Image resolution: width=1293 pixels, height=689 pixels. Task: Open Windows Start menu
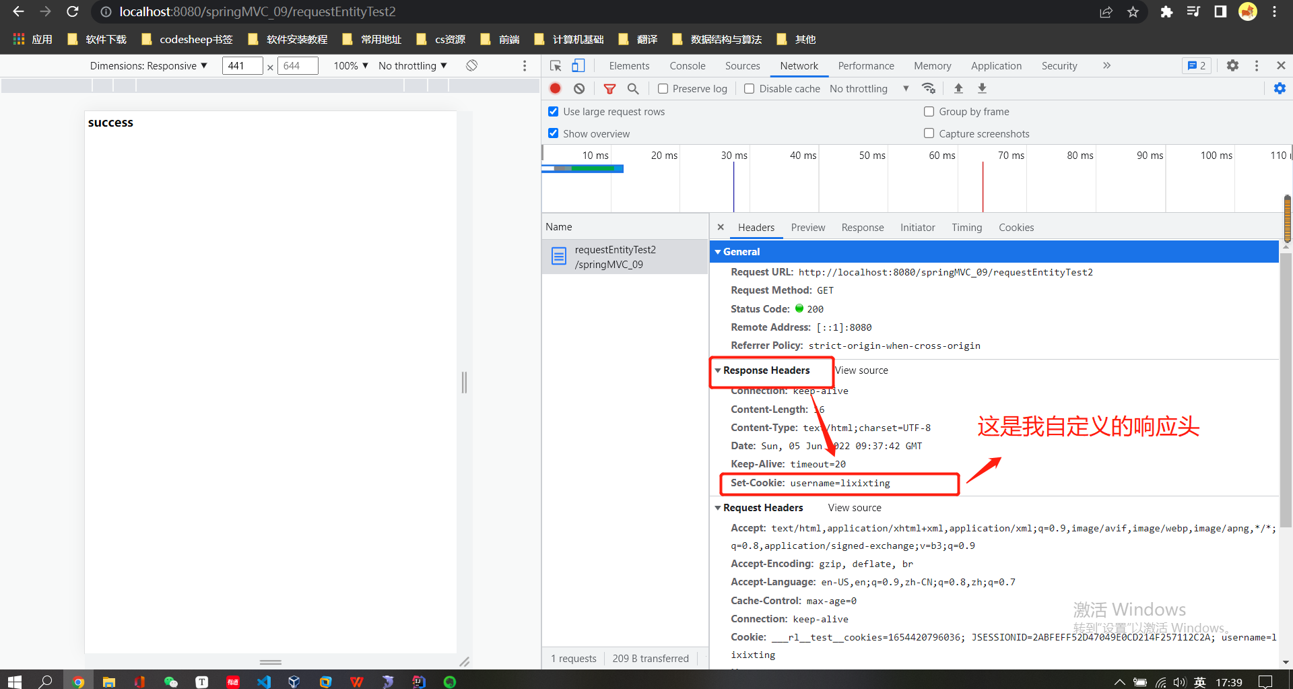pyautogui.click(x=15, y=681)
